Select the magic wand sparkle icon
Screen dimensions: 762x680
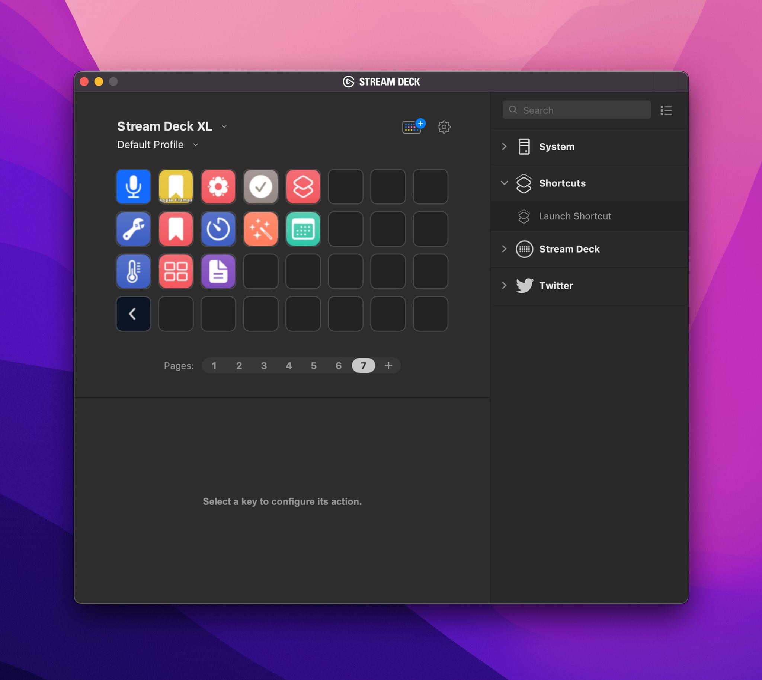pos(260,228)
